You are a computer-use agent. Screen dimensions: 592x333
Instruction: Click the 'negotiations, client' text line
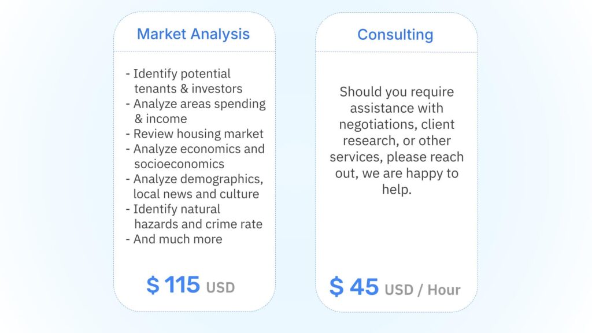pos(397,124)
